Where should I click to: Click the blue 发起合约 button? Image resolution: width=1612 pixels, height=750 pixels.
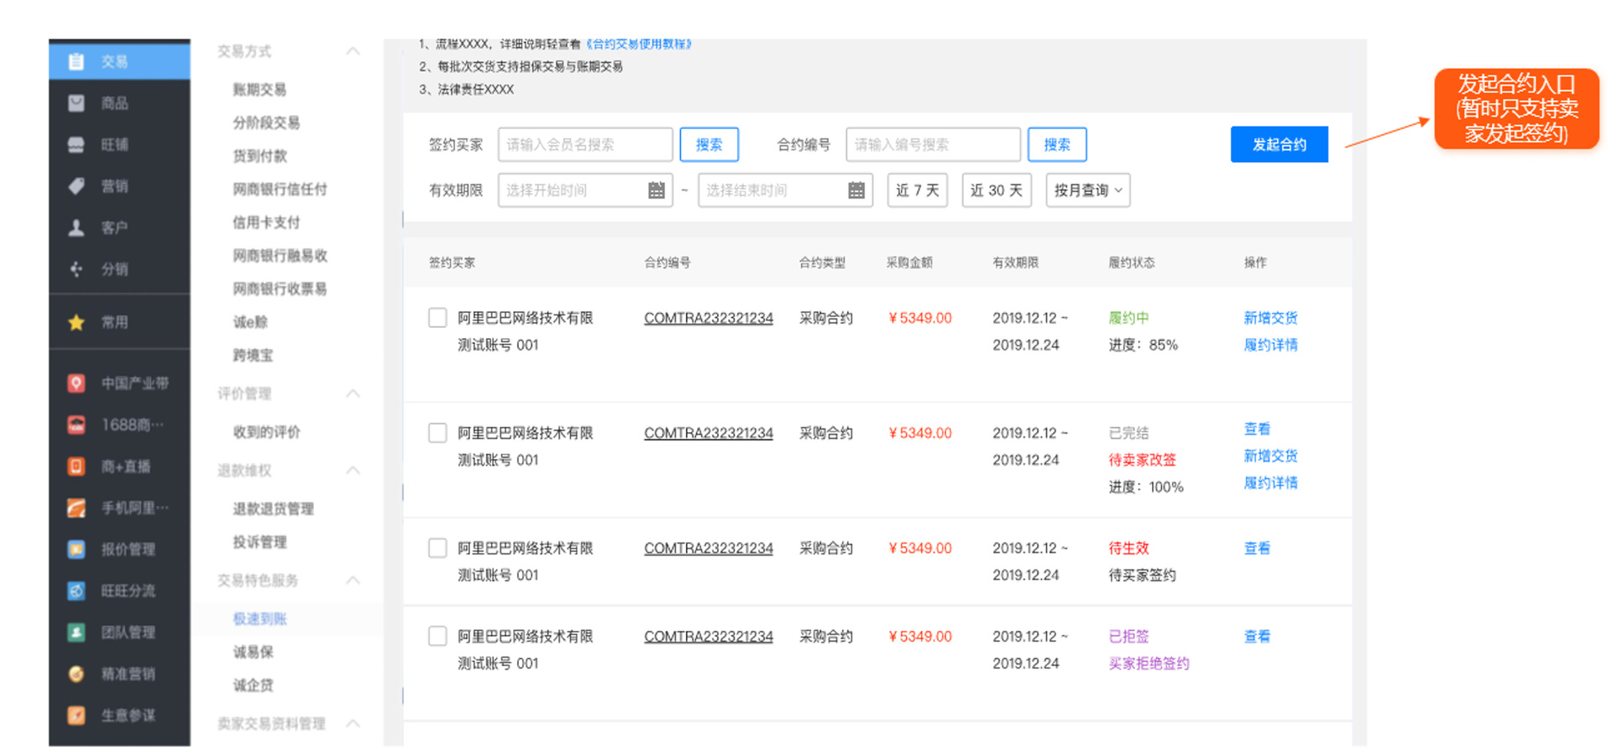pos(1279,144)
